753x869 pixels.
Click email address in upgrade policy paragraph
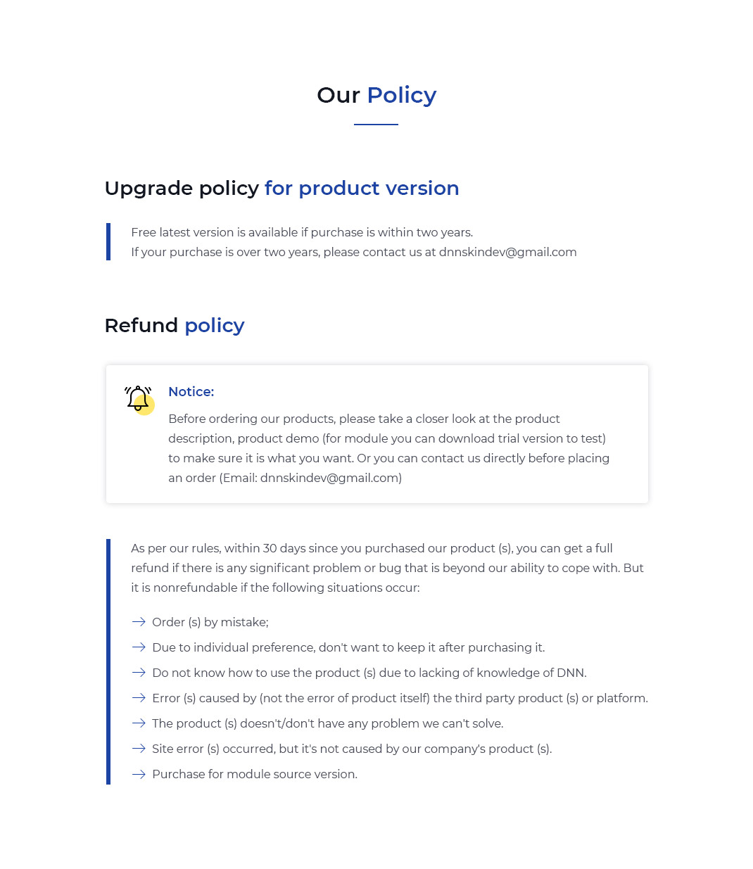coord(507,252)
